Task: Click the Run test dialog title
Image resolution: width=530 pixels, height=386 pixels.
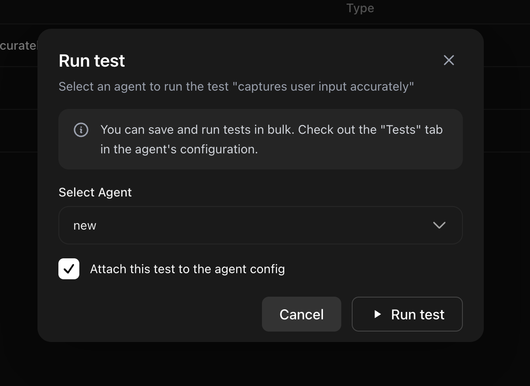Action: [92, 61]
